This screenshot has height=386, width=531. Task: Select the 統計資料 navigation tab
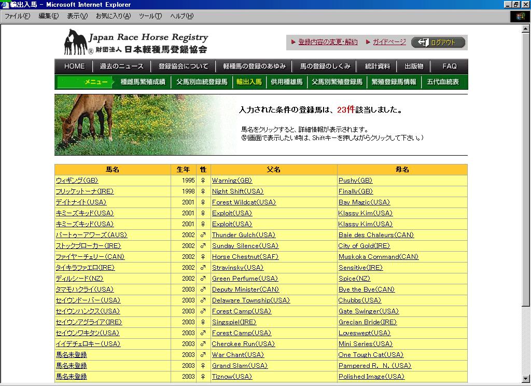[x=377, y=66]
